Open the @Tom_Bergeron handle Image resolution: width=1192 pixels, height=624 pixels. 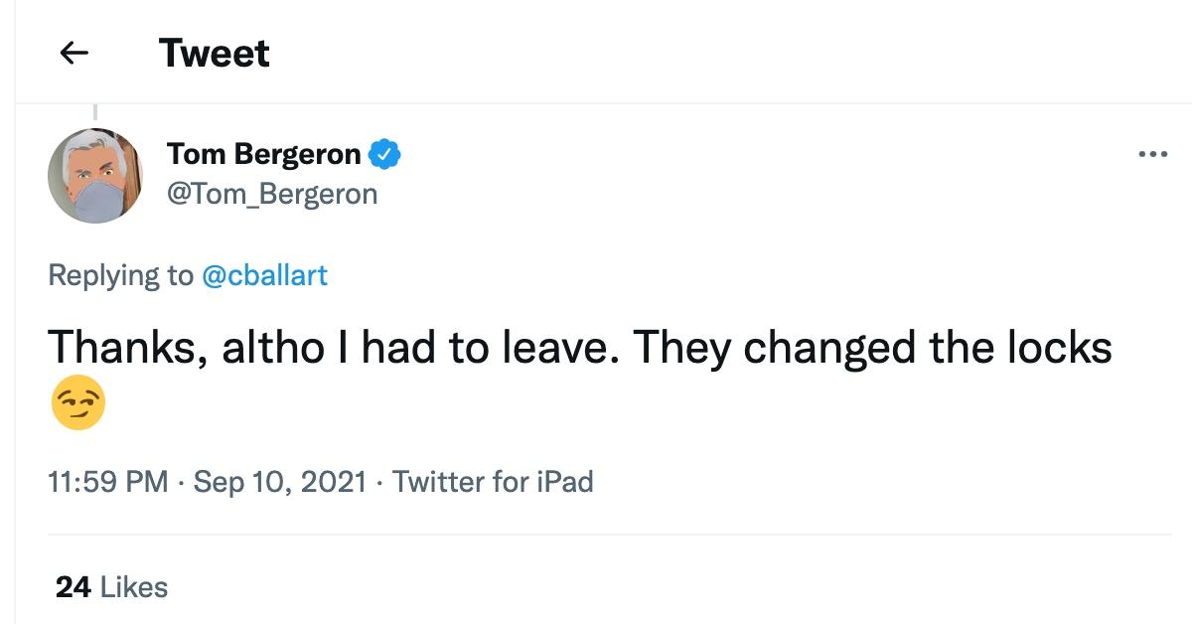pyautogui.click(x=271, y=193)
